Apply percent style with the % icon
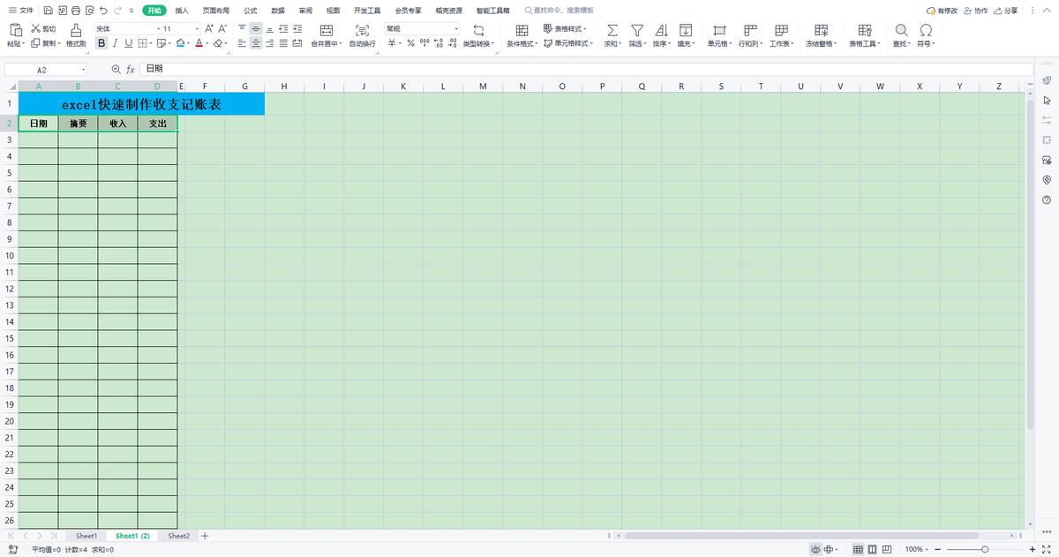The width and height of the screenshot is (1059, 557). pyautogui.click(x=409, y=42)
